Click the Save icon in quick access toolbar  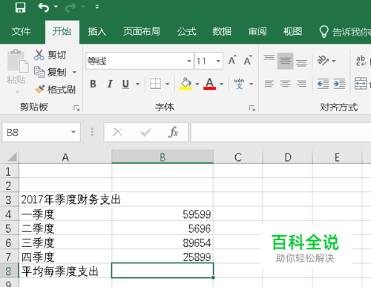coord(20,7)
